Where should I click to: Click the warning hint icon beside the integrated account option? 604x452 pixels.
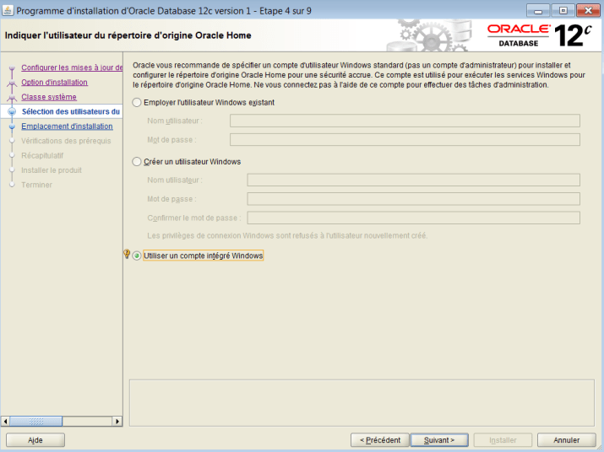coord(127,254)
